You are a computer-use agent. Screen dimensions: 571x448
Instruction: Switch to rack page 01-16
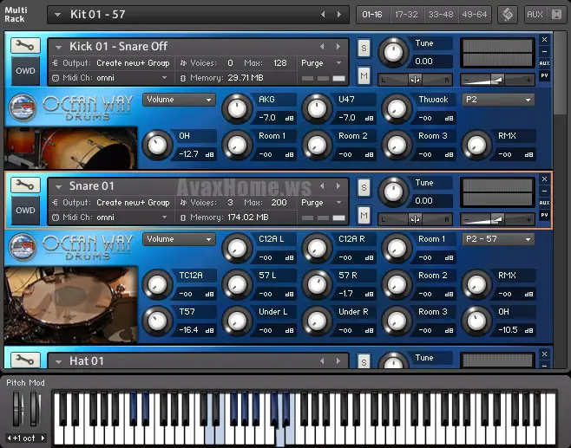pos(372,15)
